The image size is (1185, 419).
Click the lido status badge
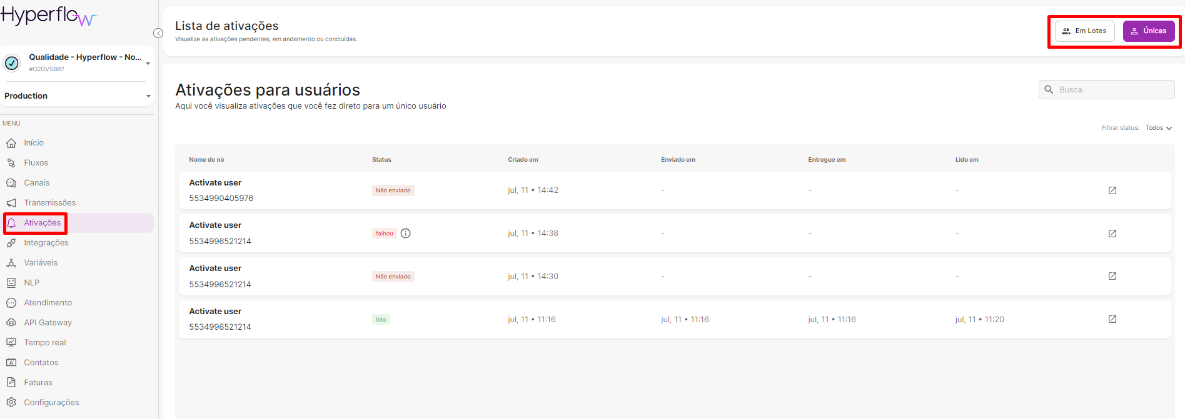click(x=381, y=320)
